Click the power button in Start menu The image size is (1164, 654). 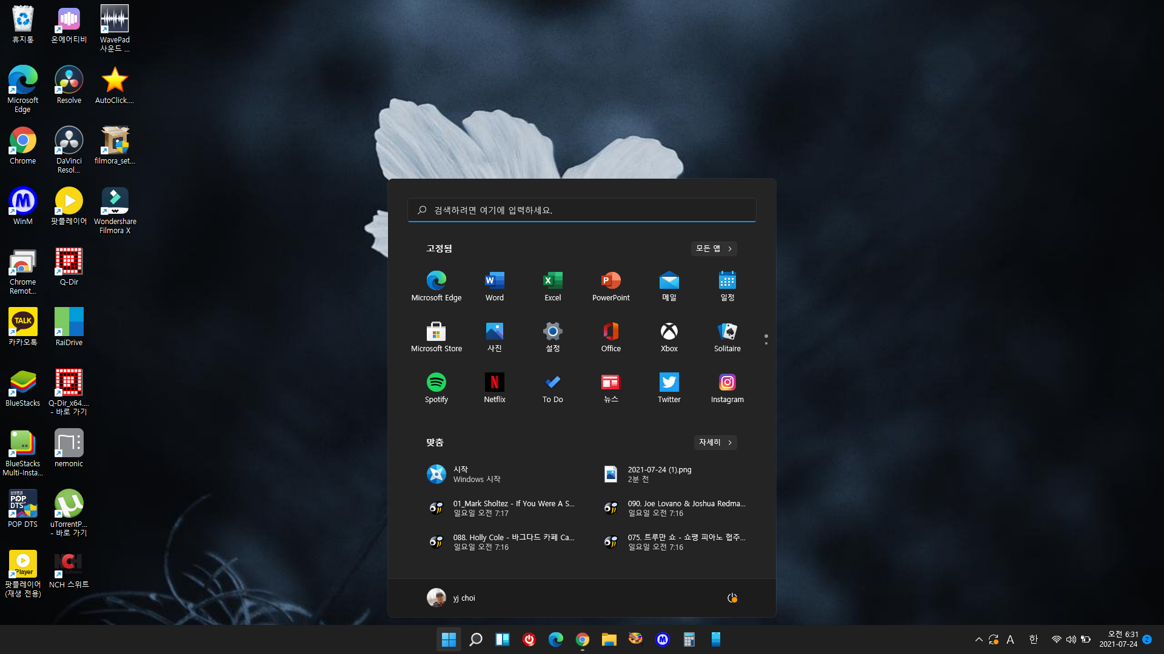tap(732, 598)
